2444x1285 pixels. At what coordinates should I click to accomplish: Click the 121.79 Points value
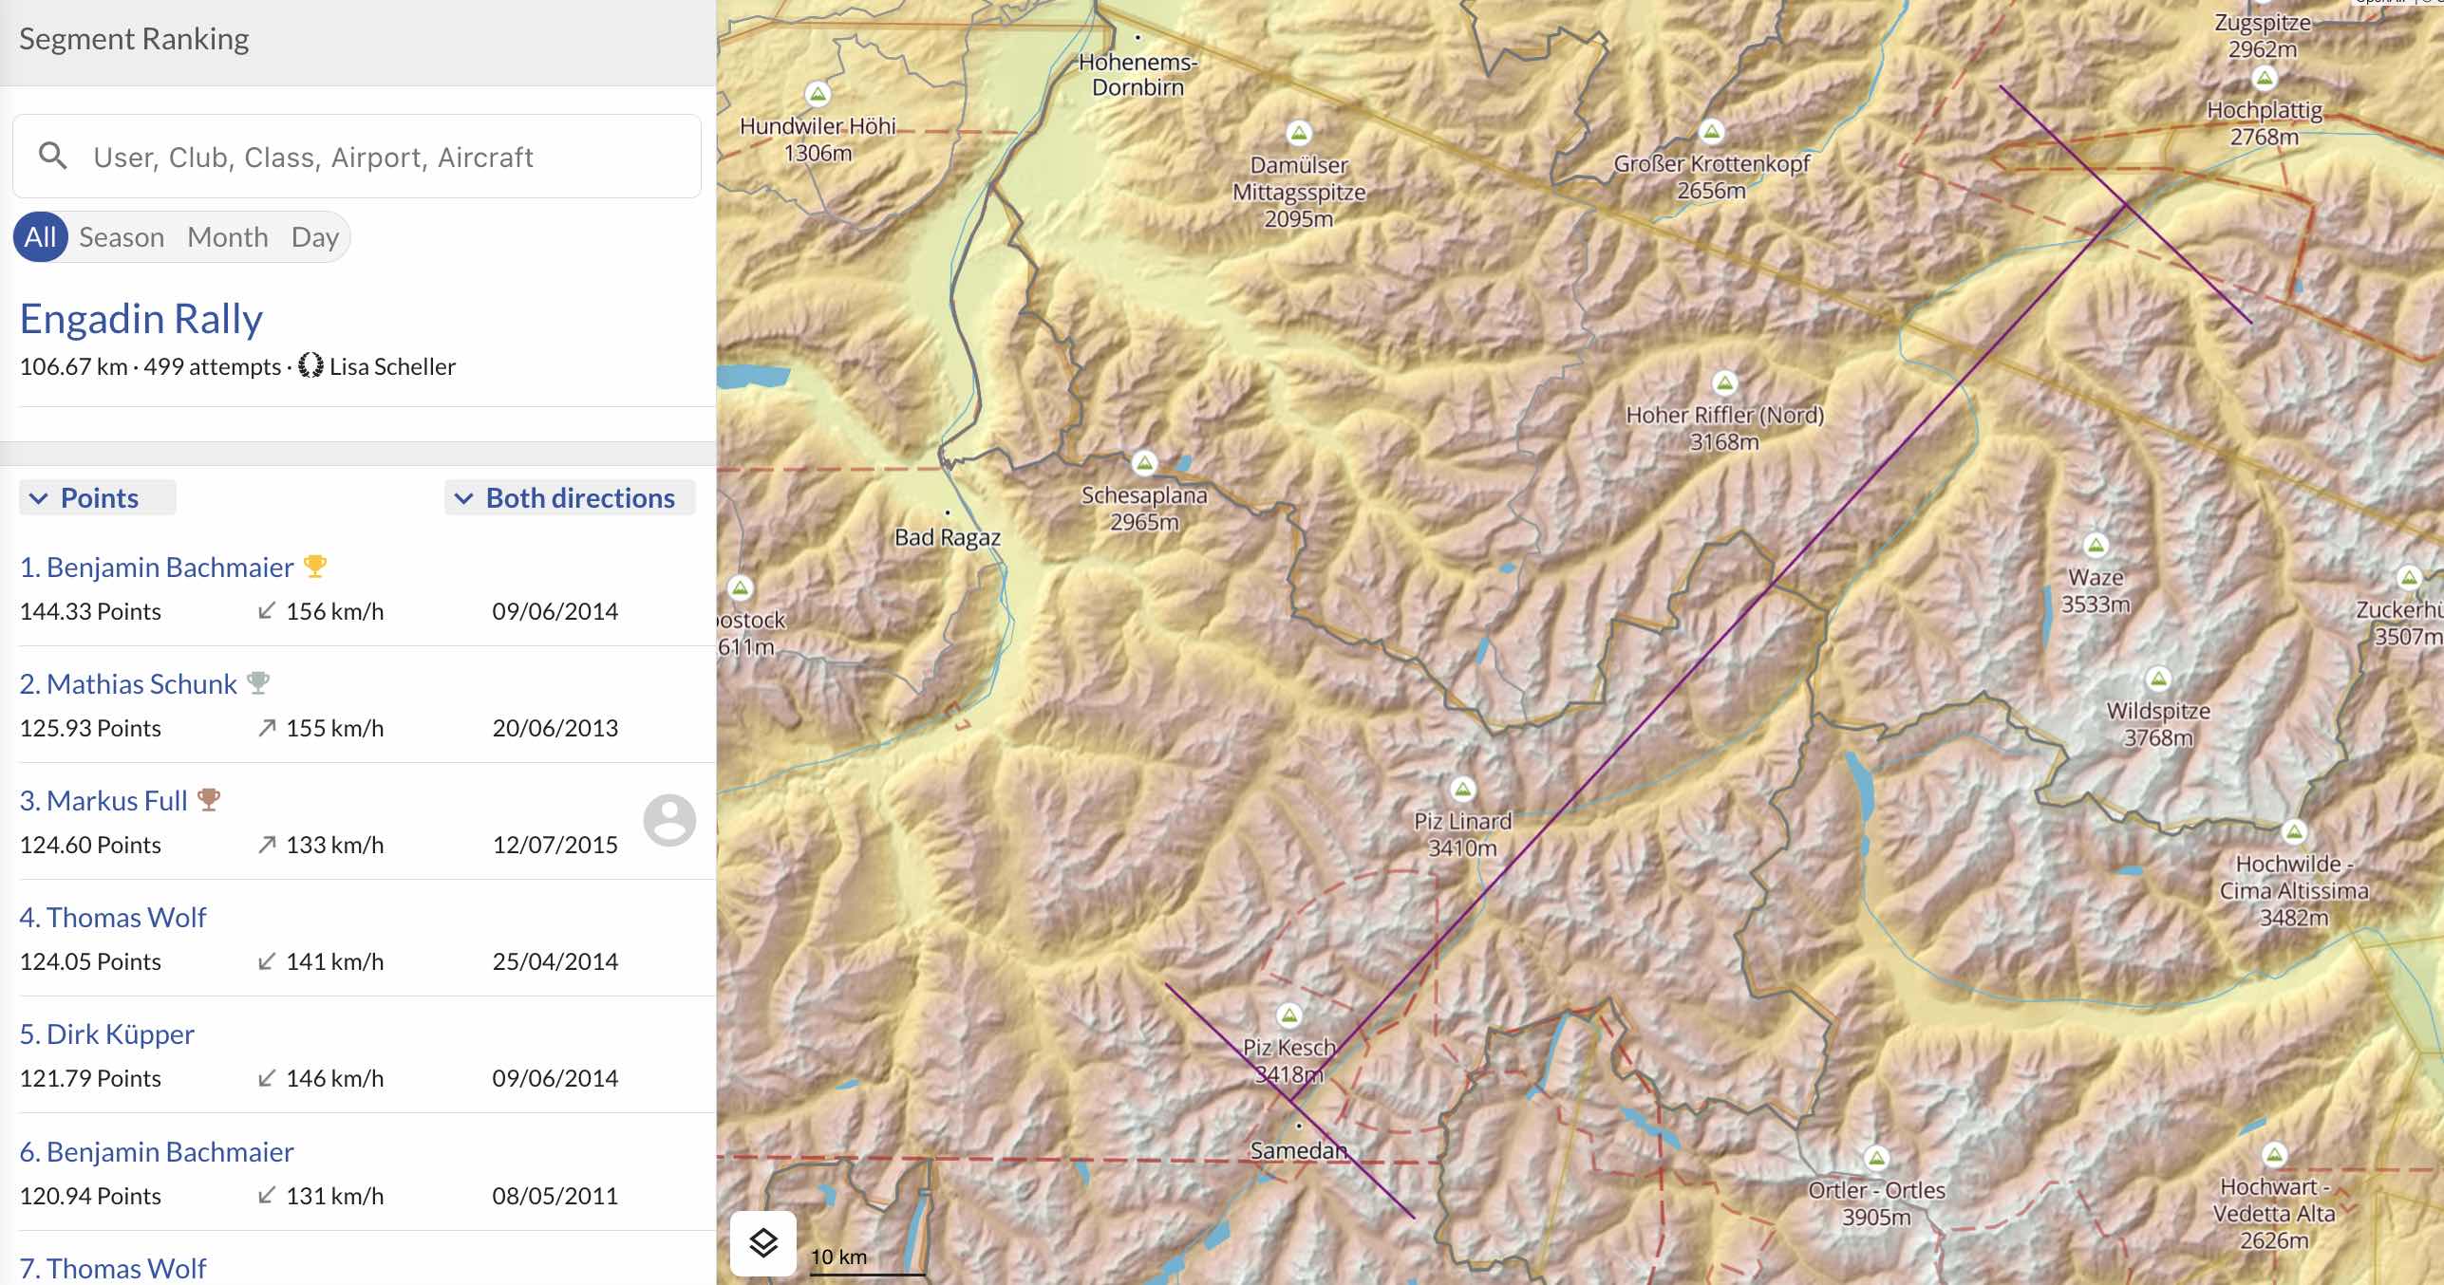click(90, 1078)
